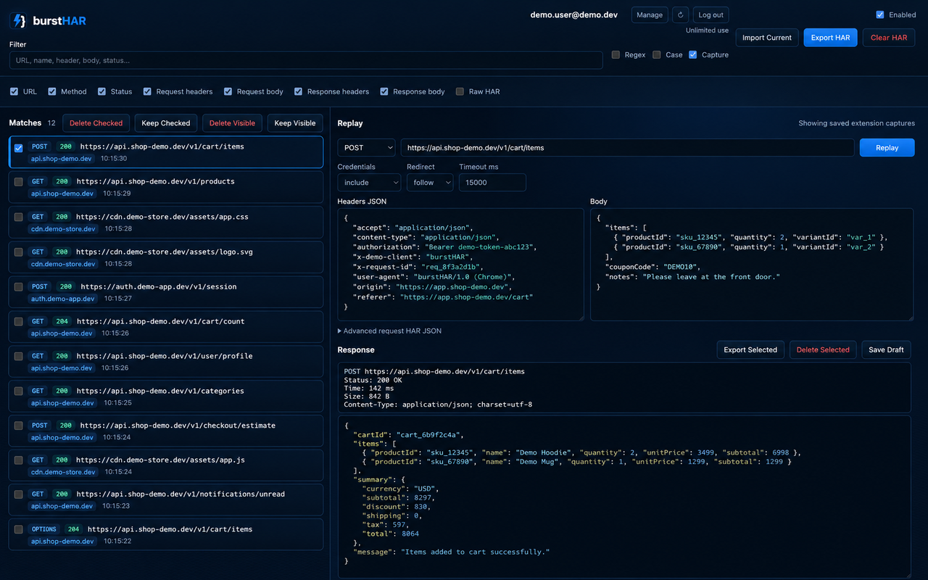Click inside the Body JSON editor

(x=752, y=265)
